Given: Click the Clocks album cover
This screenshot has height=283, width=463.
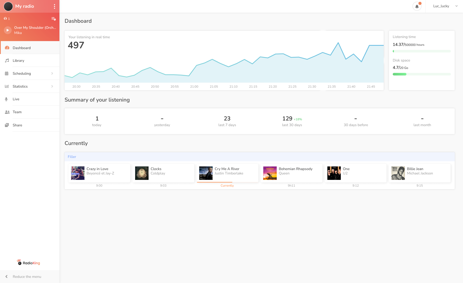Looking at the screenshot, I should click(x=142, y=173).
